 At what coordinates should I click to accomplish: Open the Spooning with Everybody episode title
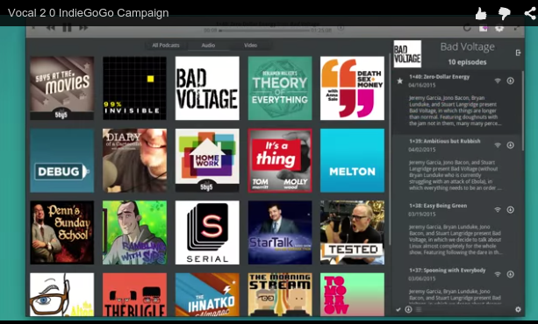tap(448, 271)
